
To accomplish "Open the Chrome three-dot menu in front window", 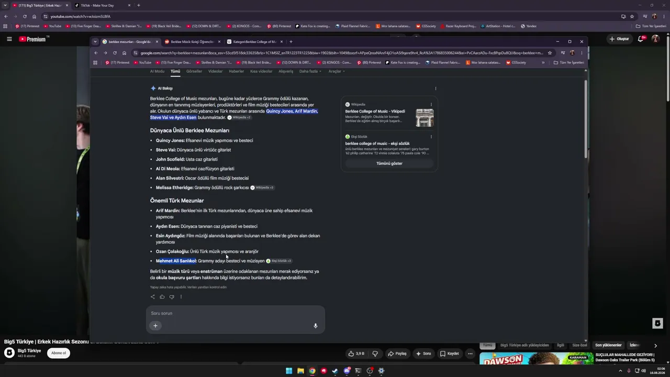I will pos(582,53).
